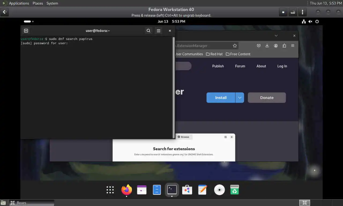343x206 pixels.
Task: Click show desktop icon in bottom-left panel
Action: (3, 203)
